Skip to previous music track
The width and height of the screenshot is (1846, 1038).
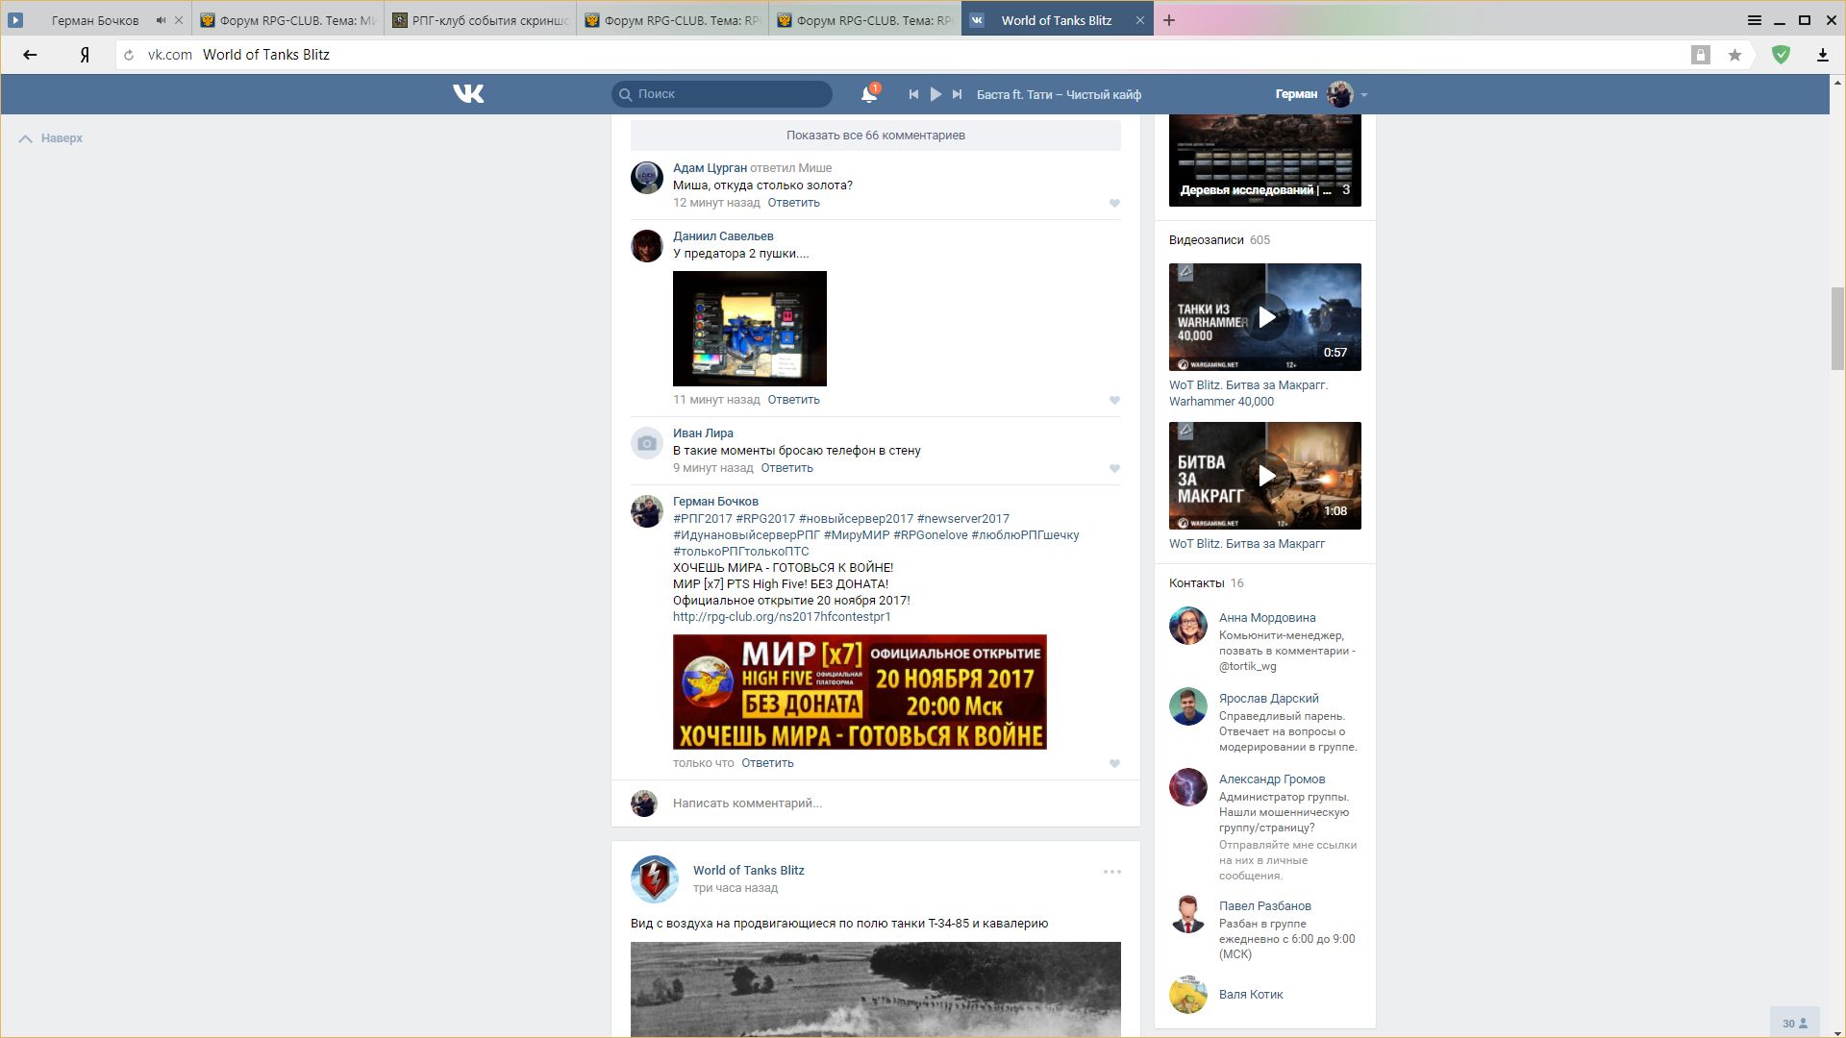click(913, 94)
